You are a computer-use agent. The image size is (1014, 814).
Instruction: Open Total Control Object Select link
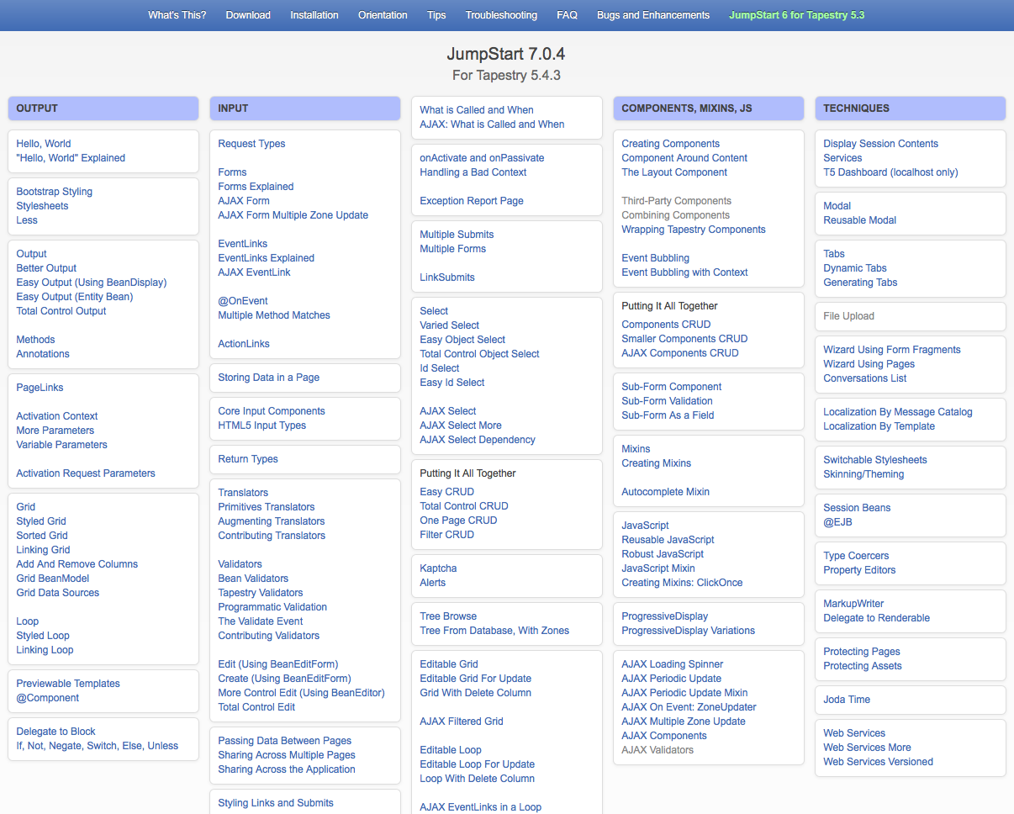(479, 354)
